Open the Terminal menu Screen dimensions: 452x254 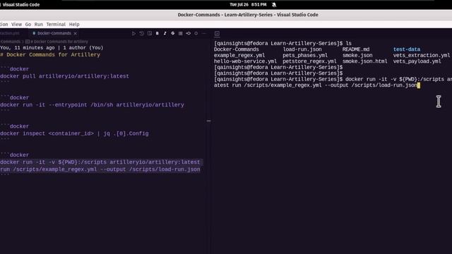point(56,25)
